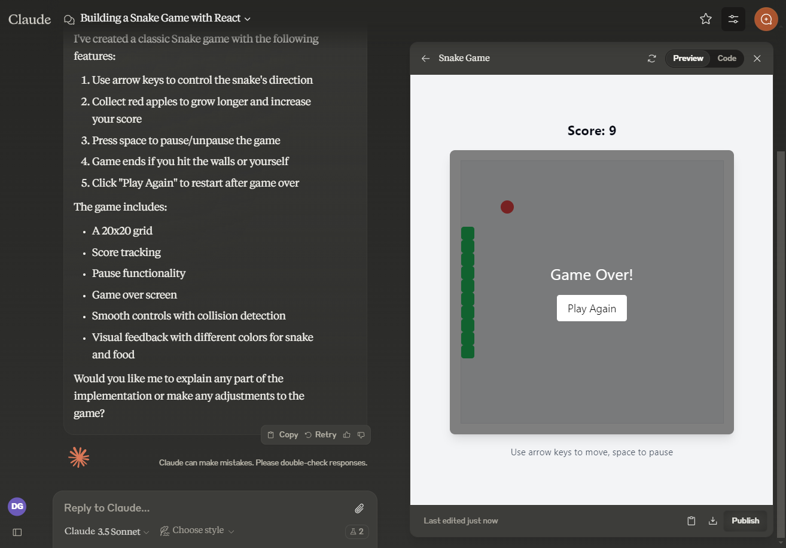Open chat controls settings icon
The image size is (786, 548).
coord(733,19)
